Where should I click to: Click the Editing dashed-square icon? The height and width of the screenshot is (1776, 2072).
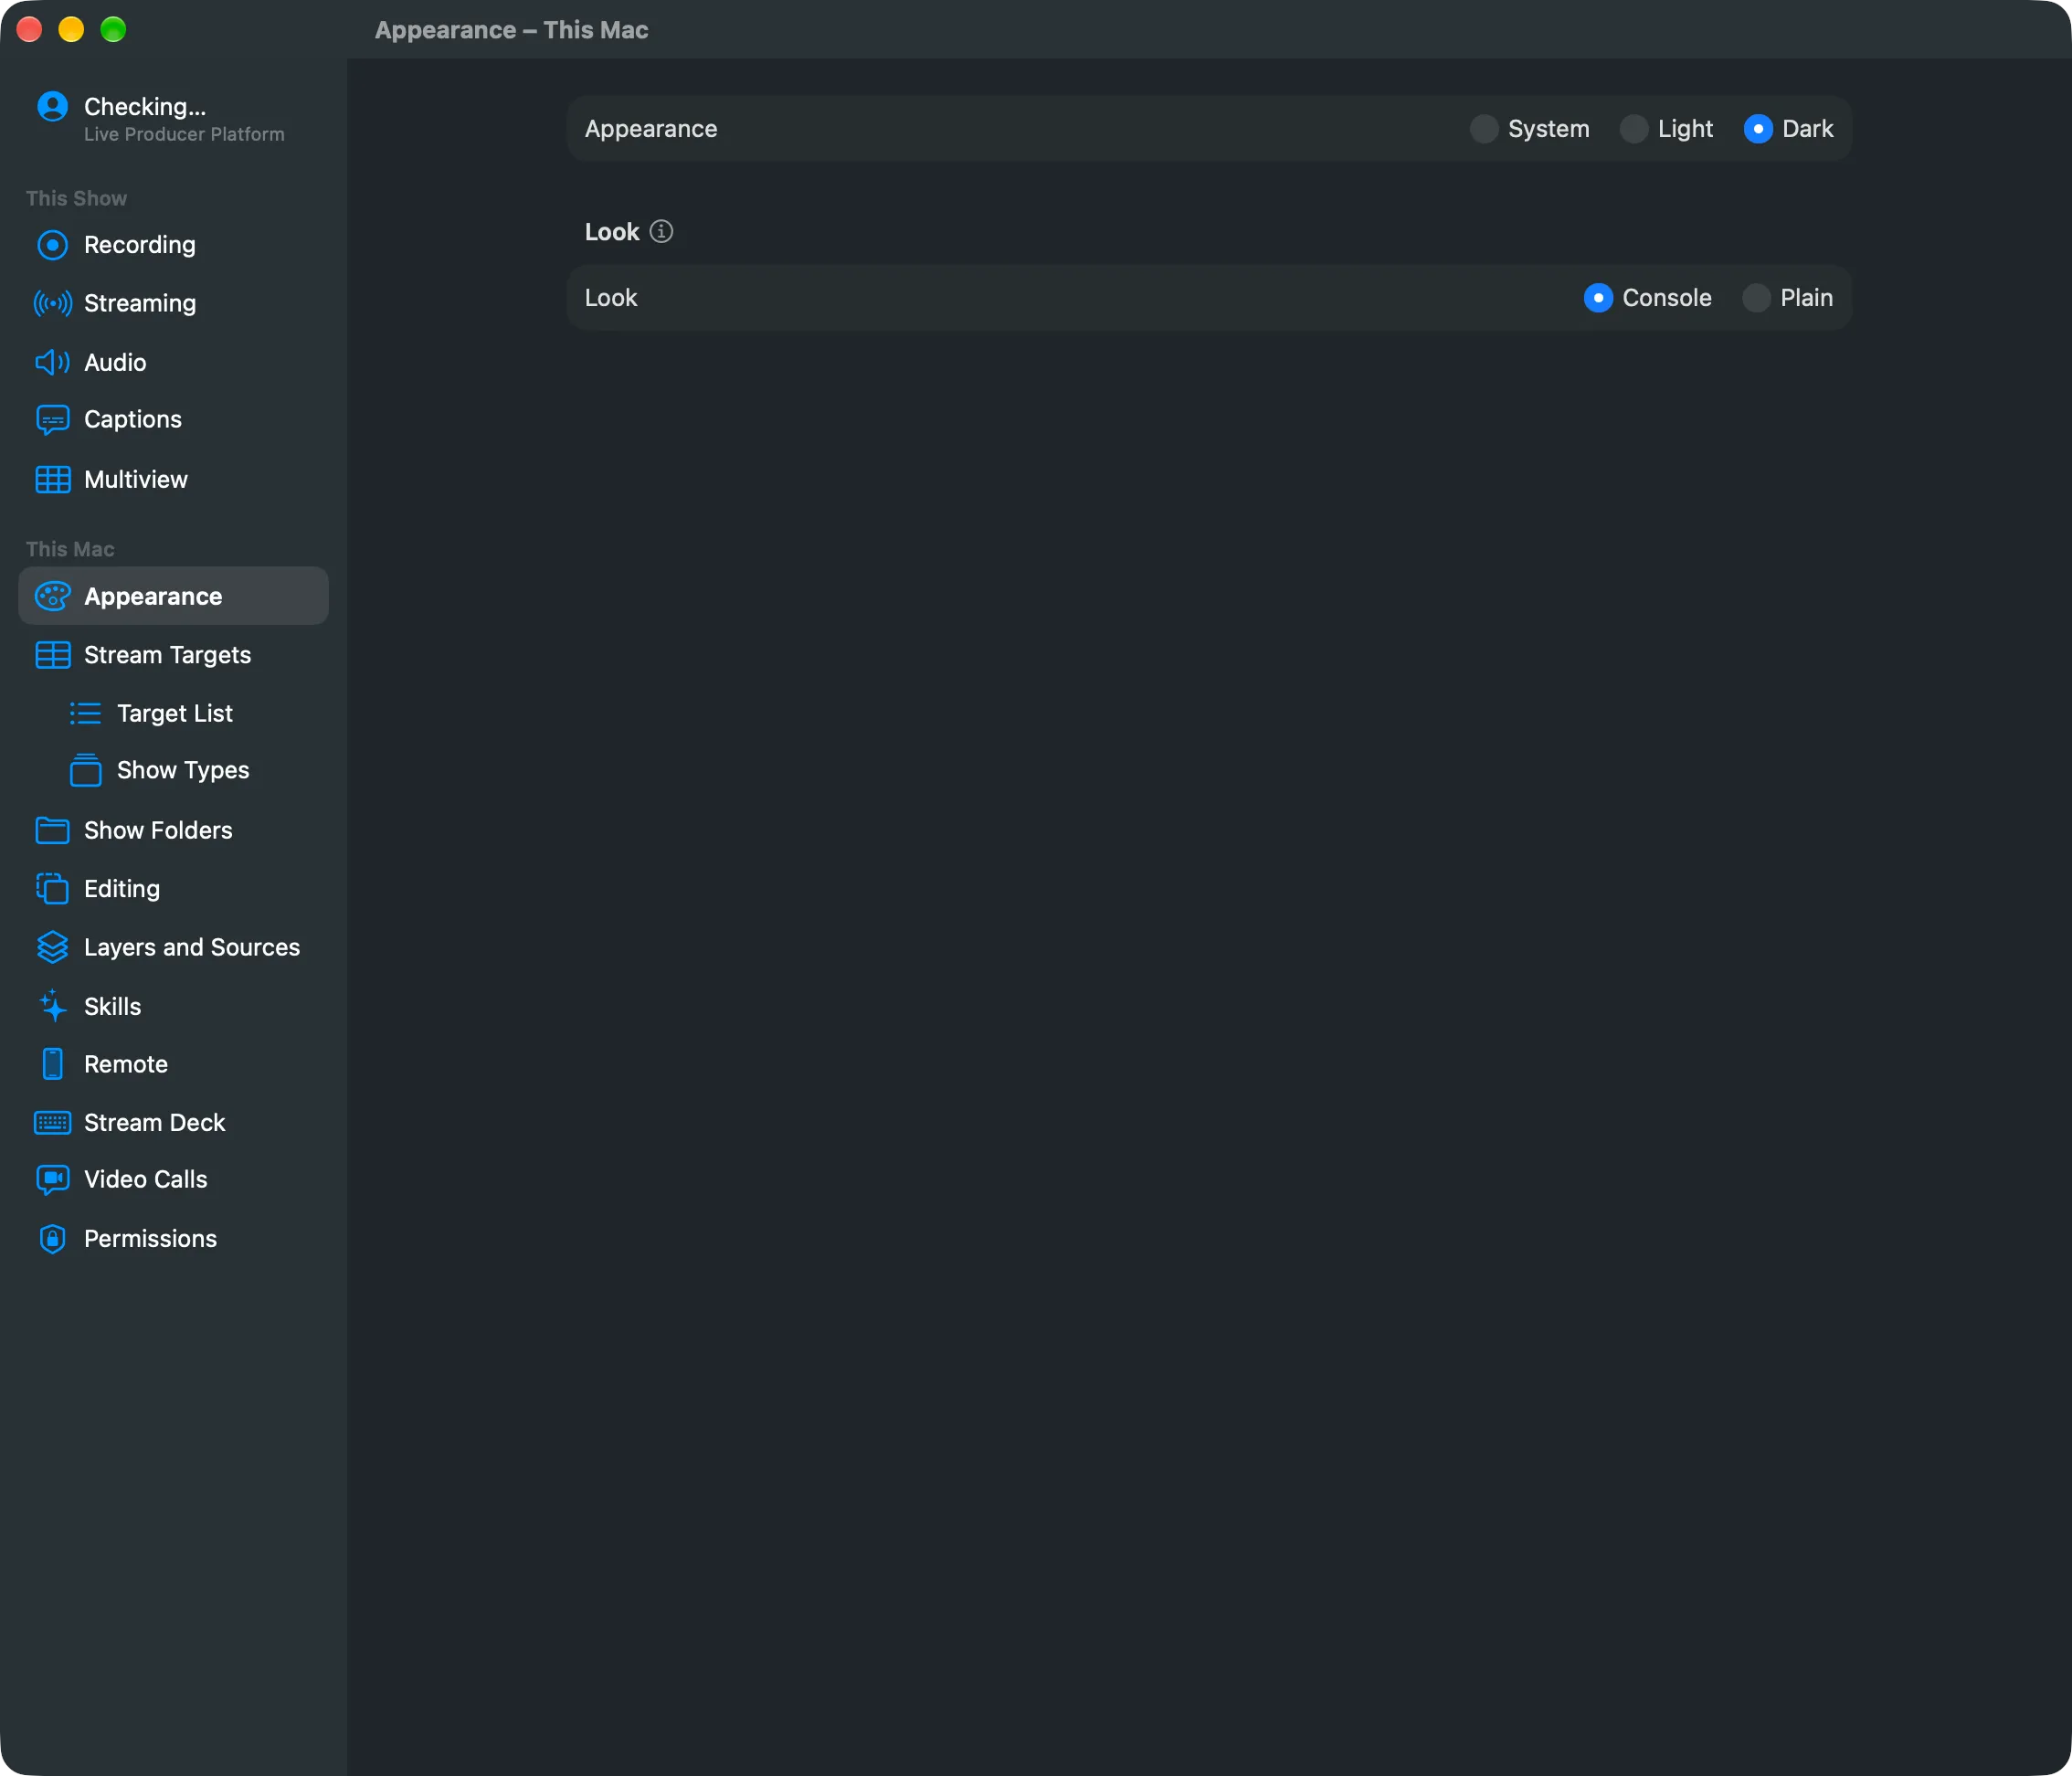tap(52, 889)
